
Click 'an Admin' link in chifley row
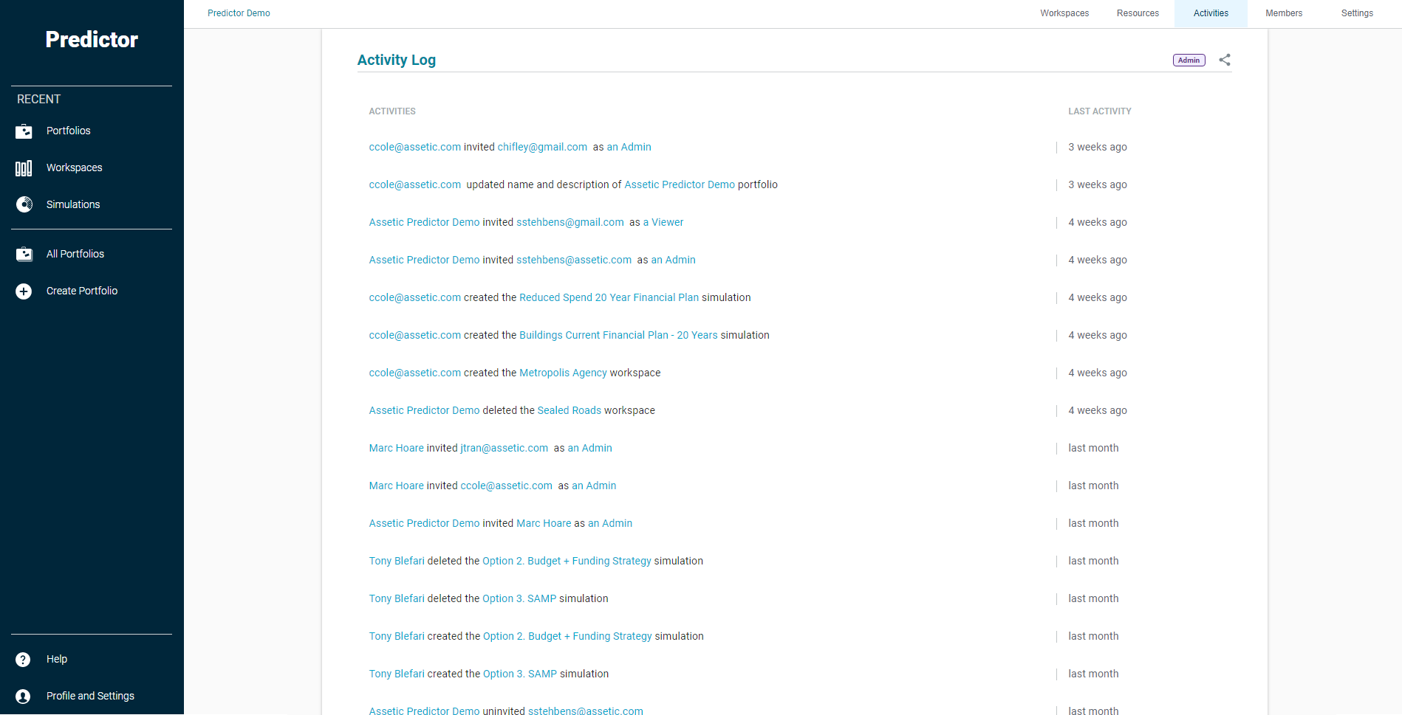[629, 147]
